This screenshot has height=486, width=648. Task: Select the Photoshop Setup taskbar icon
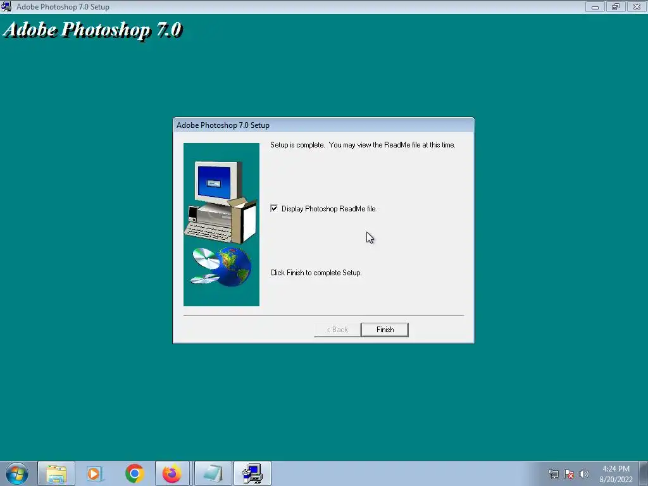252,473
